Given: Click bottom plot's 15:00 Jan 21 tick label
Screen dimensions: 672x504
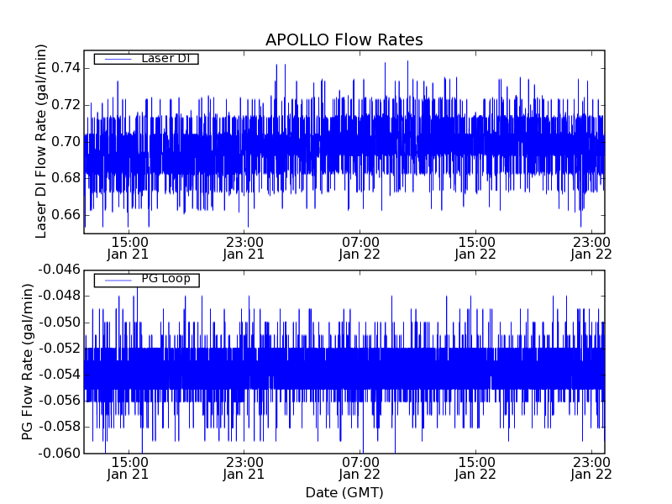Looking at the screenshot, I should pyautogui.click(x=128, y=469).
